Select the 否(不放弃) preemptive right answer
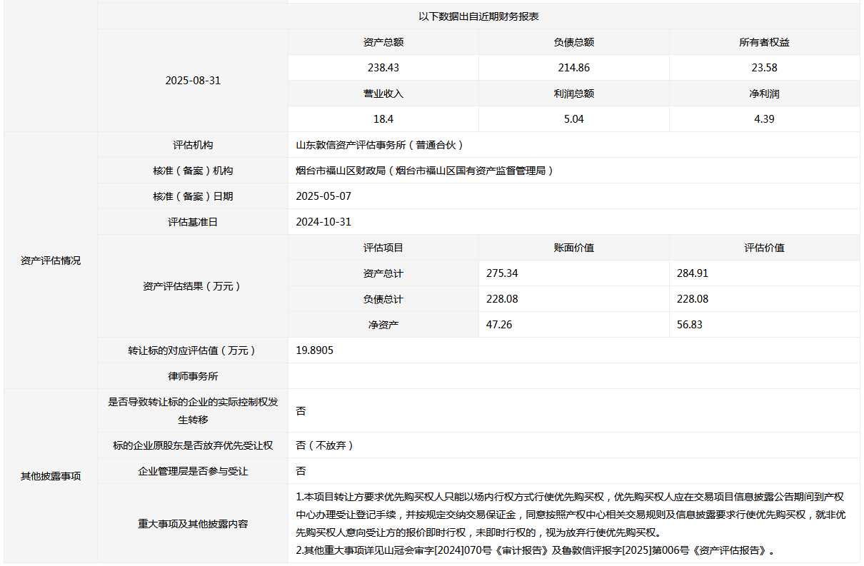This screenshot has height=566, width=864. [325, 445]
